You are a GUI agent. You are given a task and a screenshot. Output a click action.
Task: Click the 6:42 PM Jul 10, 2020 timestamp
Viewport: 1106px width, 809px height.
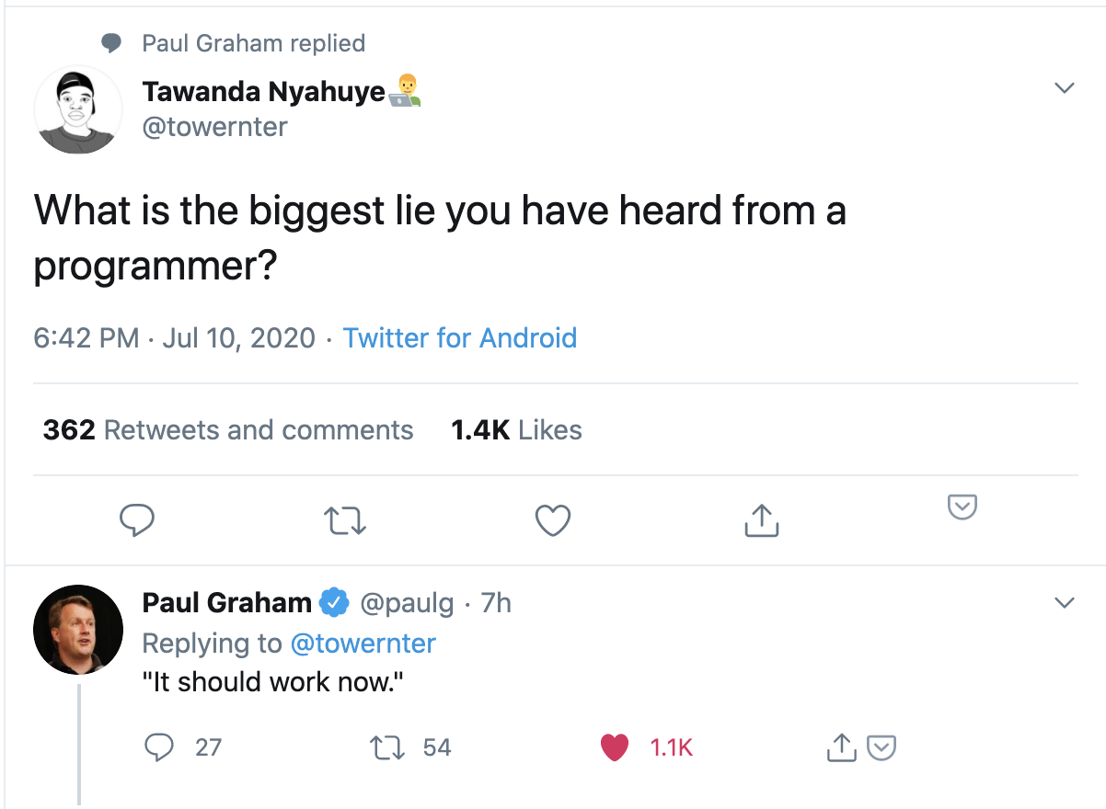(x=174, y=338)
